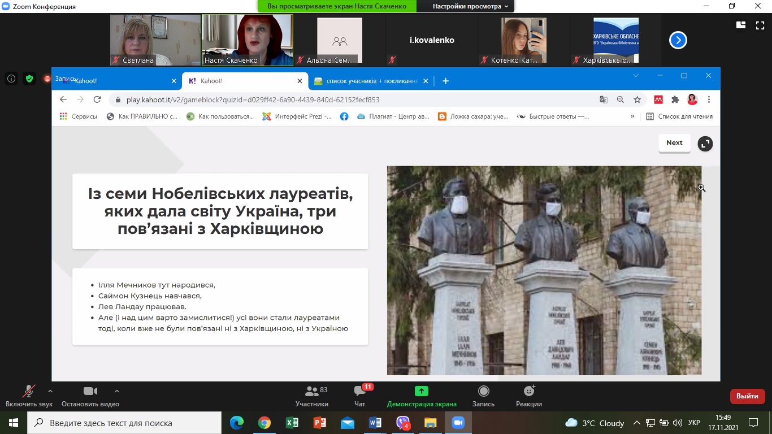Stop video in Zoom toolbar

[x=90, y=396]
